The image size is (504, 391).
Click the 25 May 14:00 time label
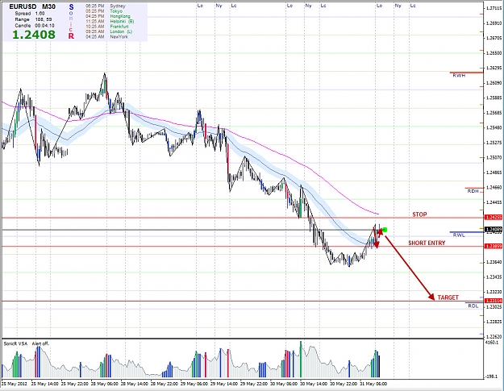44,384
